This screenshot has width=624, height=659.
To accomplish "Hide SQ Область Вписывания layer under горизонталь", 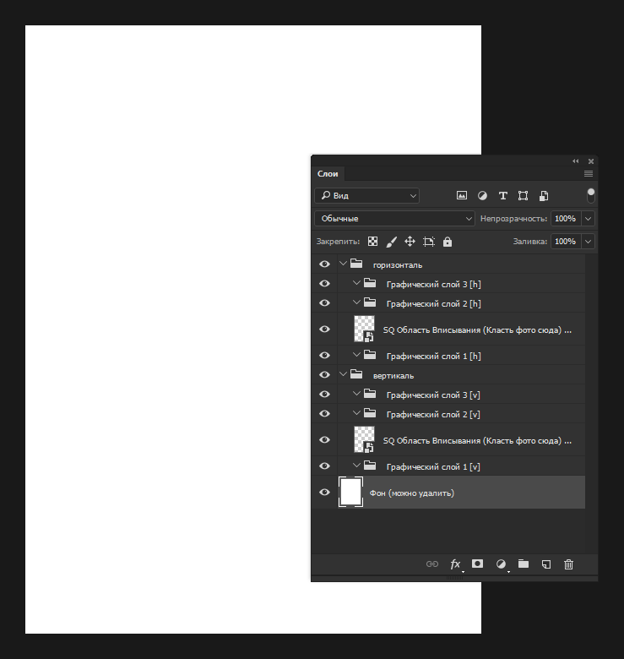I will tap(324, 329).
